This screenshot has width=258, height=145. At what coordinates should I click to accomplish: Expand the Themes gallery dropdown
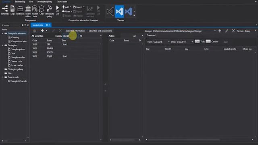(x=134, y=16)
